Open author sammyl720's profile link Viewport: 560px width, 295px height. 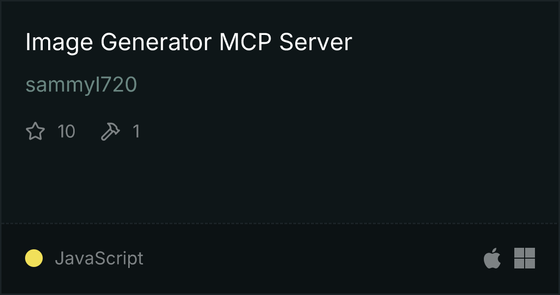tap(82, 85)
